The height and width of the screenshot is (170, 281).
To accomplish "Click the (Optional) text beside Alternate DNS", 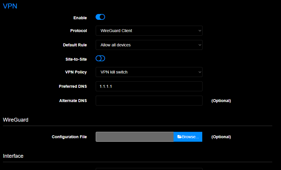I will point(221,101).
